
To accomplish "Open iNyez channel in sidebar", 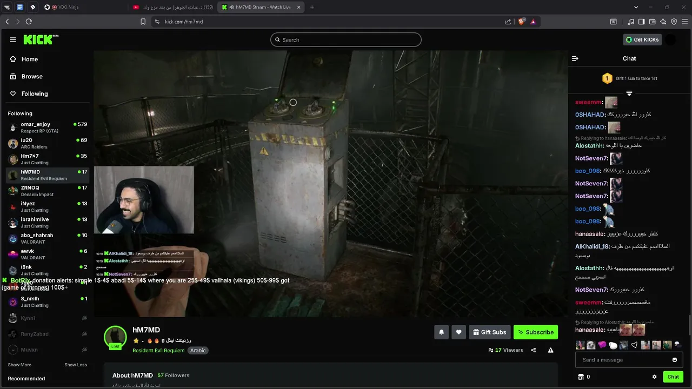I will pyautogui.click(x=48, y=206).
